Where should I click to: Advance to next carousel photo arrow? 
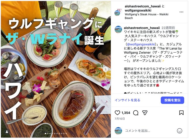pos(105,69)
